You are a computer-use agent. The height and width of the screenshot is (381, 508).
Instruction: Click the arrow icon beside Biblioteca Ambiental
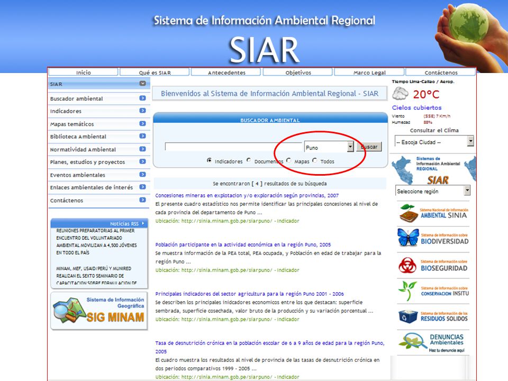142,137
